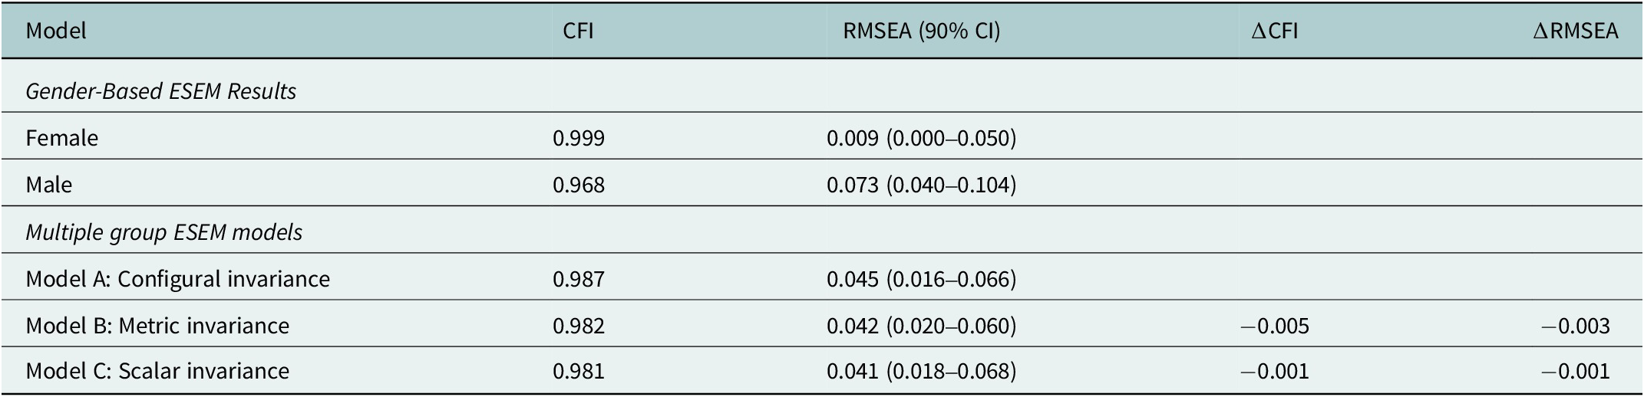Select the Configural invariance CFI value 0.987
The width and height of the screenshot is (1644, 397).
tap(579, 278)
